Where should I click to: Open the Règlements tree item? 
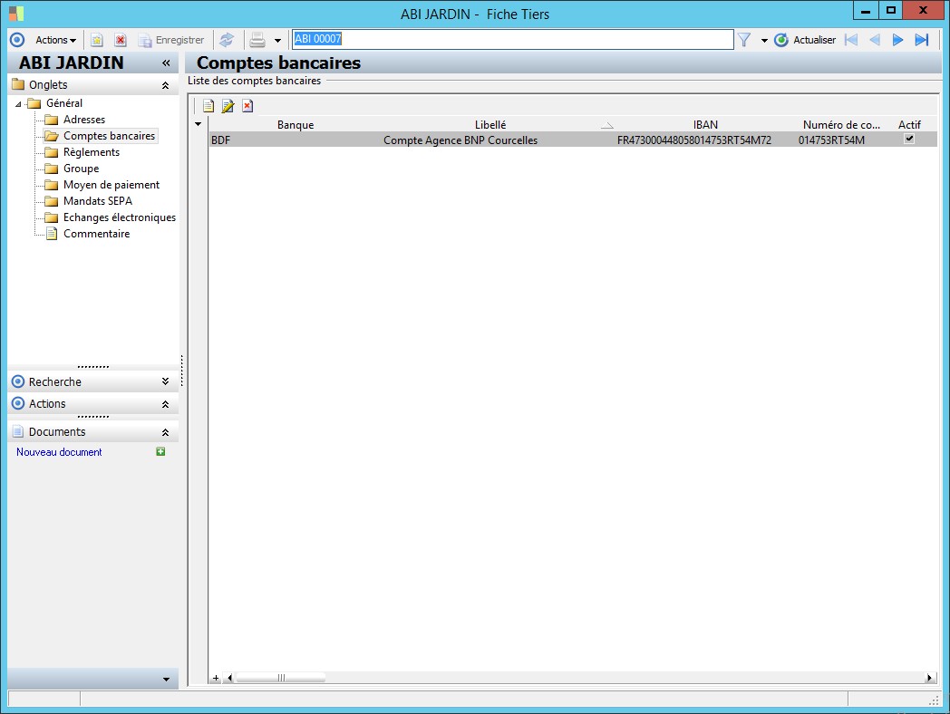(92, 152)
